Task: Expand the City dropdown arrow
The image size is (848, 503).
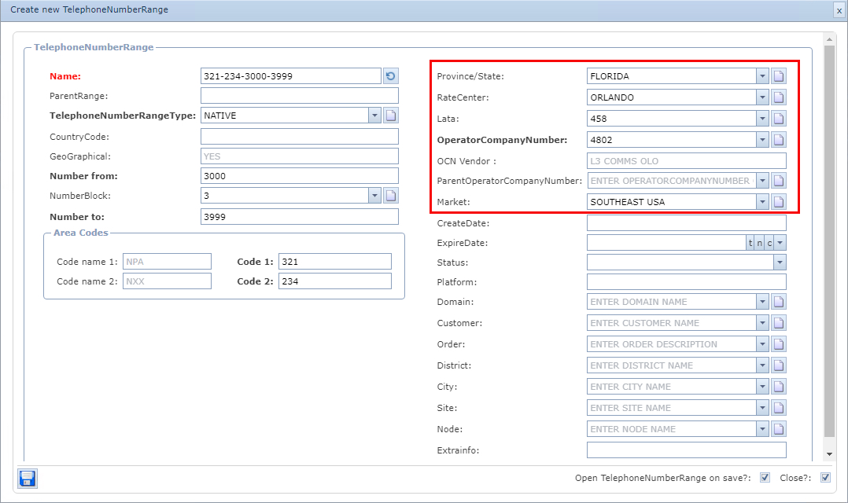Action: 762,387
